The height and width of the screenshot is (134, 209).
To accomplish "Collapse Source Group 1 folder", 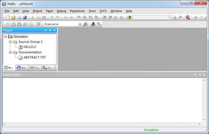I will coord(10,42).
